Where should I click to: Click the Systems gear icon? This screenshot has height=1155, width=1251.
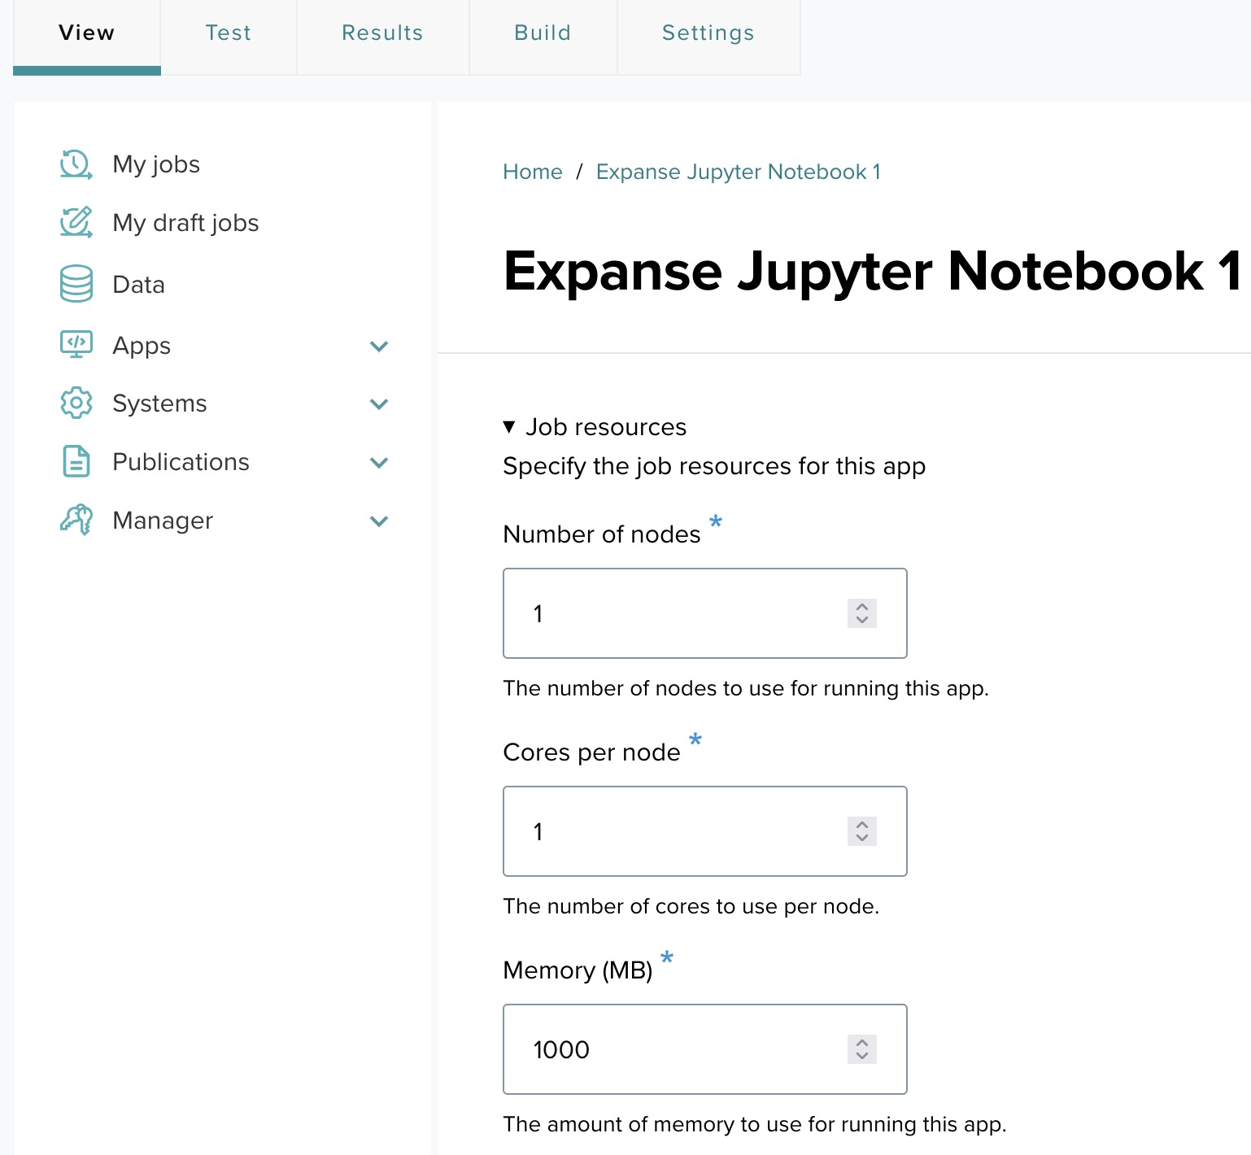coord(76,403)
